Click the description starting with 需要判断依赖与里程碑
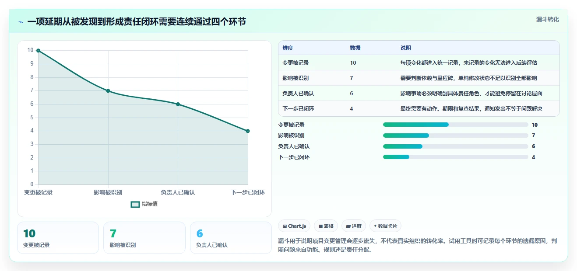 tap(468, 78)
